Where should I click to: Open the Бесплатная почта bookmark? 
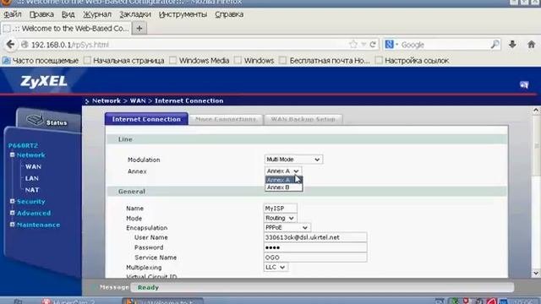(x=325, y=61)
